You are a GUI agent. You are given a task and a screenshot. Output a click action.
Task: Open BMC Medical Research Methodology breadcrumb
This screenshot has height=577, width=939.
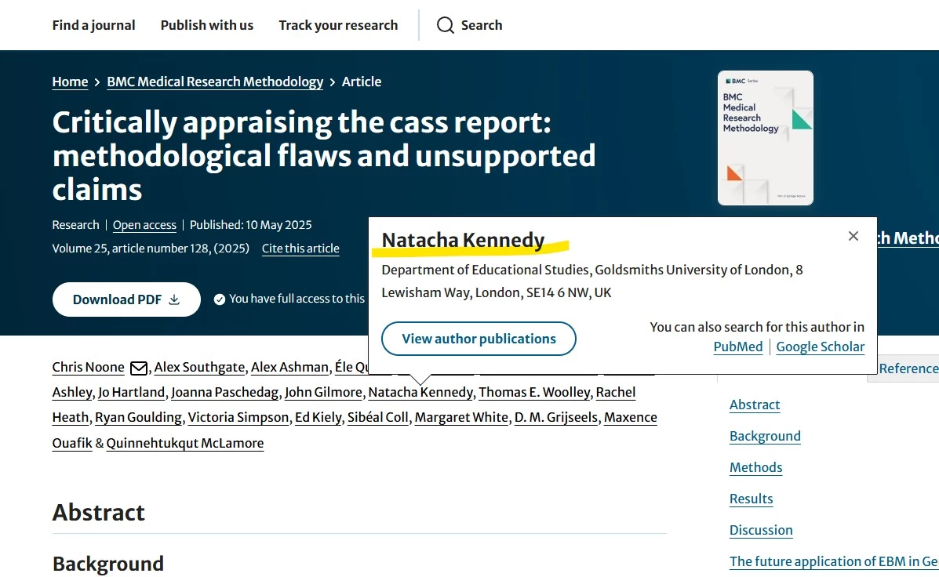[215, 82]
